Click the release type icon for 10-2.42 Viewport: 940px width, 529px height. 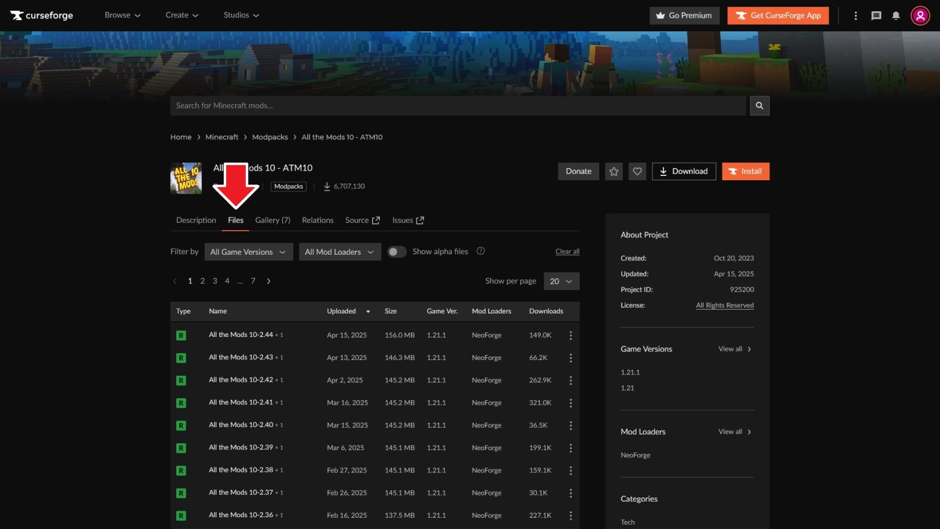tap(181, 380)
